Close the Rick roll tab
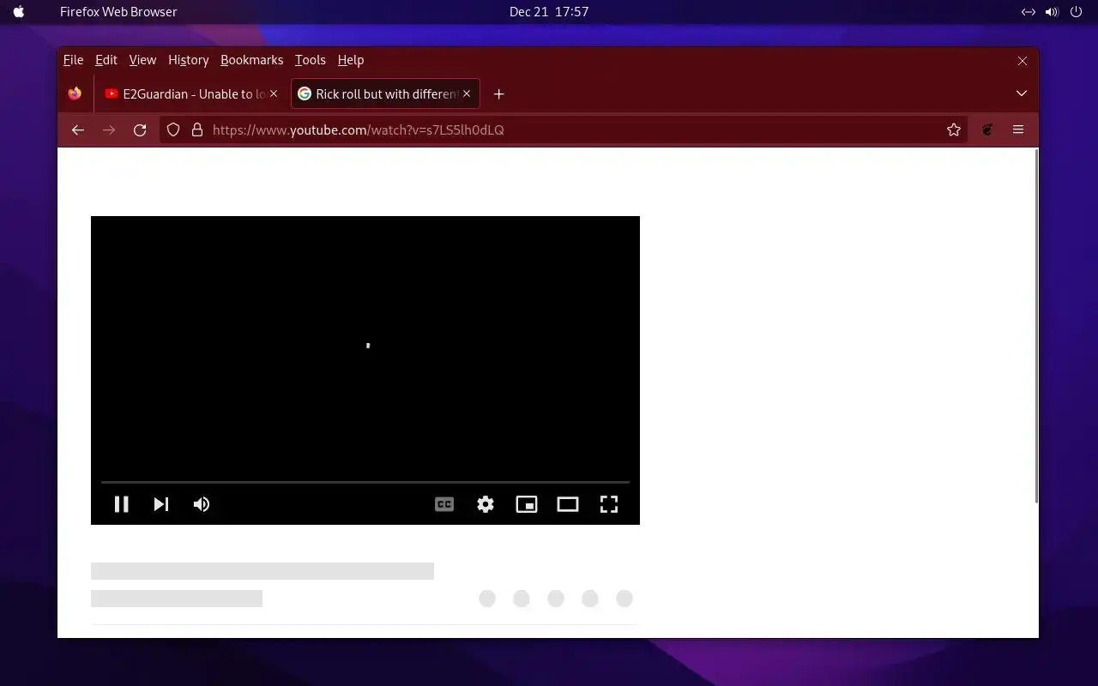 [467, 94]
